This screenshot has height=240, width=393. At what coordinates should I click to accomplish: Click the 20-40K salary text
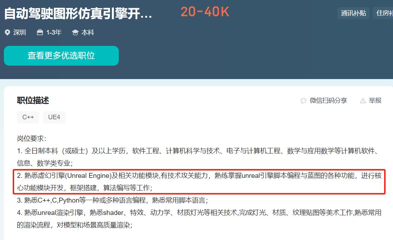click(205, 12)
